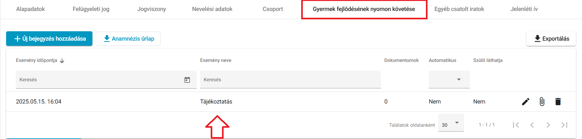The width and height of the screenshot is (582, 139).
Task: Focus the Esemény neve search field
Action: coord(291,80)
